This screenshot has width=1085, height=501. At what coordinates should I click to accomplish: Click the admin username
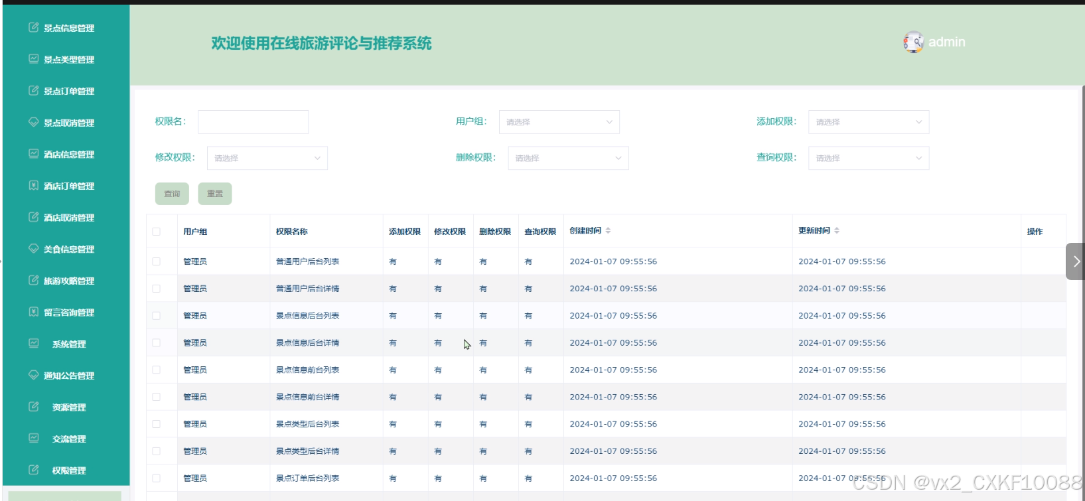coord(946,42)
